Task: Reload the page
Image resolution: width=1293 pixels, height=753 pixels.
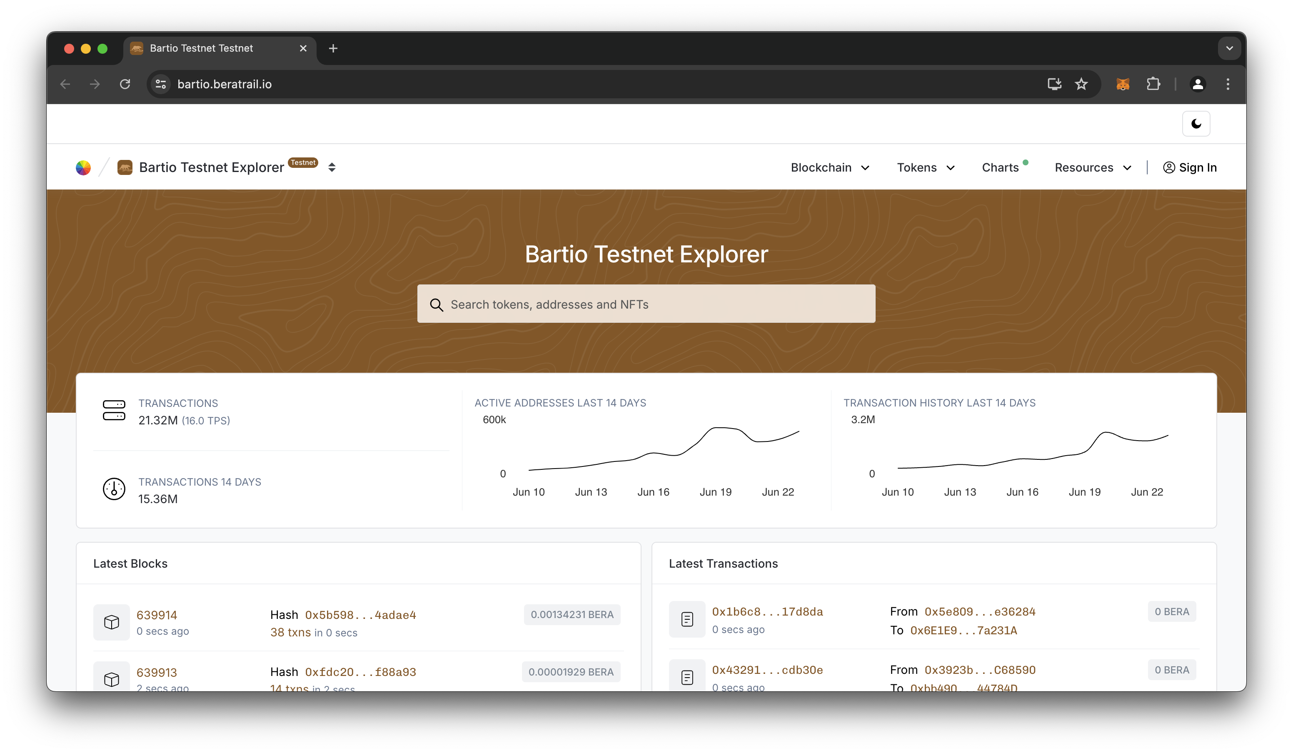Action: click(x=125, y=84)
